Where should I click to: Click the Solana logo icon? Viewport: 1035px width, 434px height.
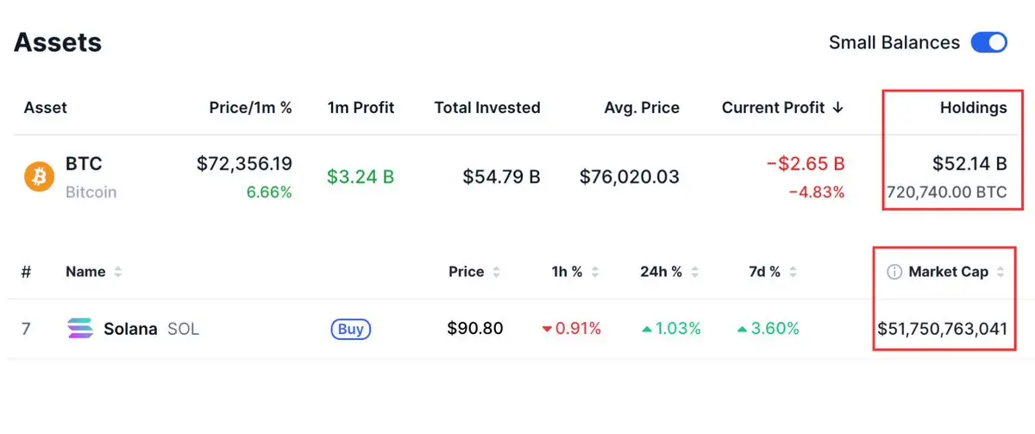[80, 329]
